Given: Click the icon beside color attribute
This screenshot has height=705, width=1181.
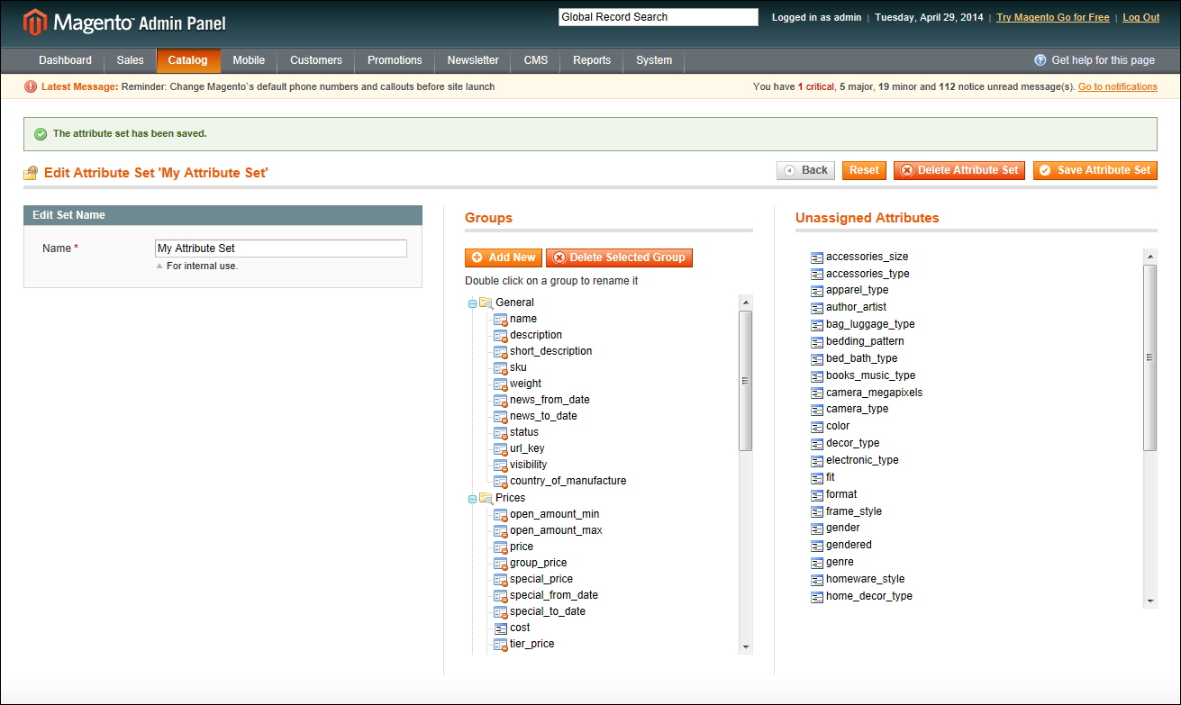Looking at the screenshot, I should click(x=817, y=427).
